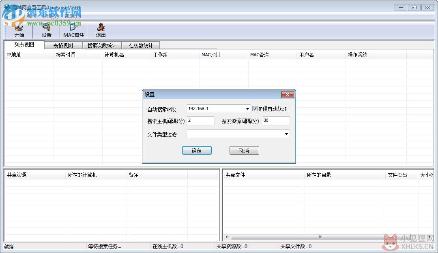Expand the 自动搜索IP段 dropdown showing 192.168.1
Screen dimensions: 438x253
247,109
